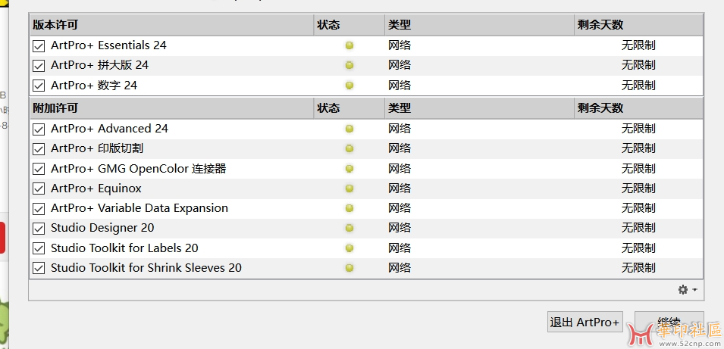Viewport: 724px width, 349px height.
Task: Click status dot for Variable Data Expansion
Action: [x=349, y=208]
